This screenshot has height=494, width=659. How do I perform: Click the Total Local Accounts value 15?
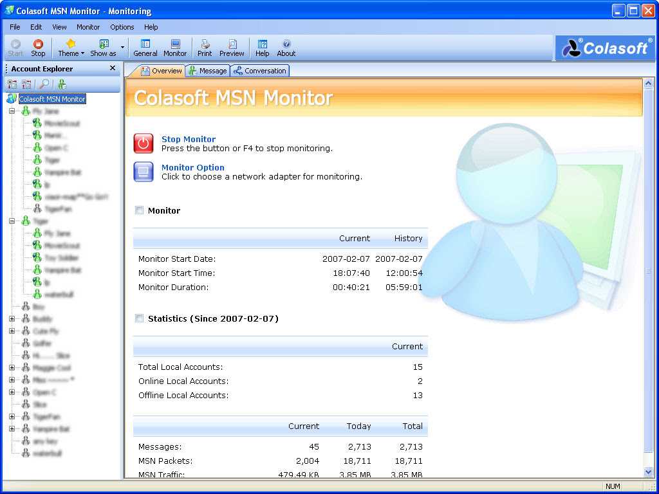point(417,367)
